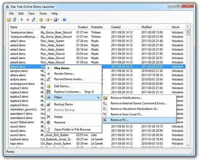Open dropdown arrow beside yellow filters toolbar icon

point(51,20)
